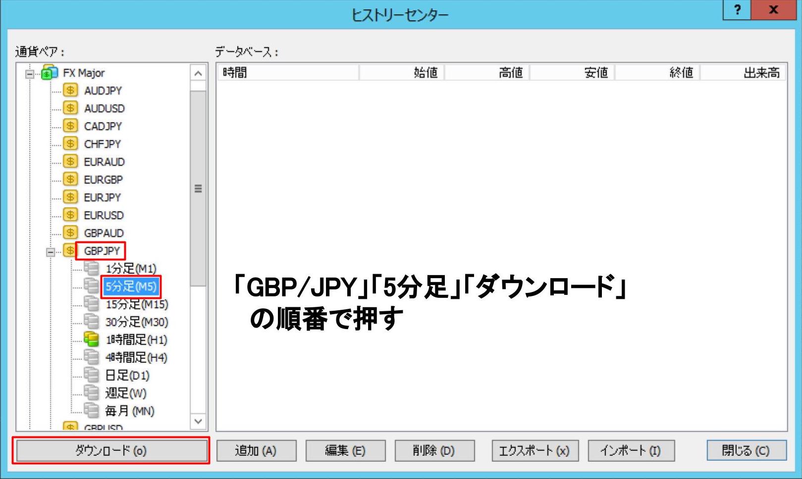Click the 5分足(M5) database icon

click(x=91, y=287)
